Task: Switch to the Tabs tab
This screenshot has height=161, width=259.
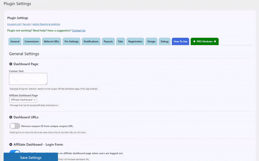Action: (120, 41)
